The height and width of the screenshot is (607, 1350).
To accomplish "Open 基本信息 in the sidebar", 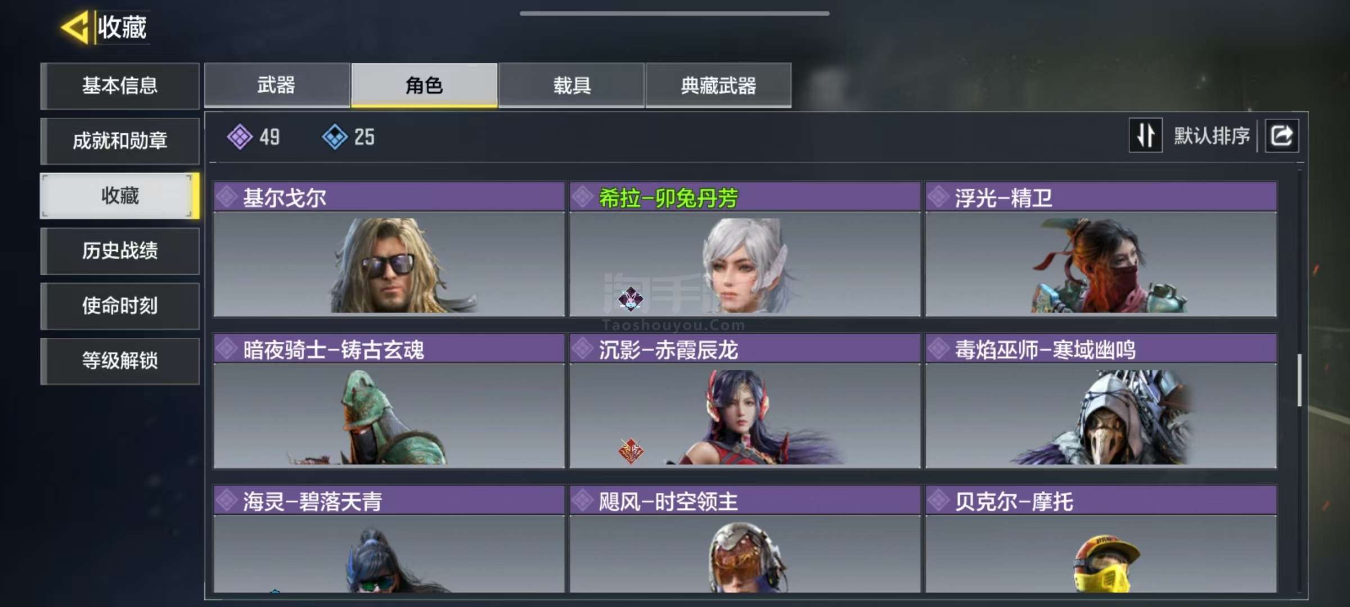I will coord(120,85).
